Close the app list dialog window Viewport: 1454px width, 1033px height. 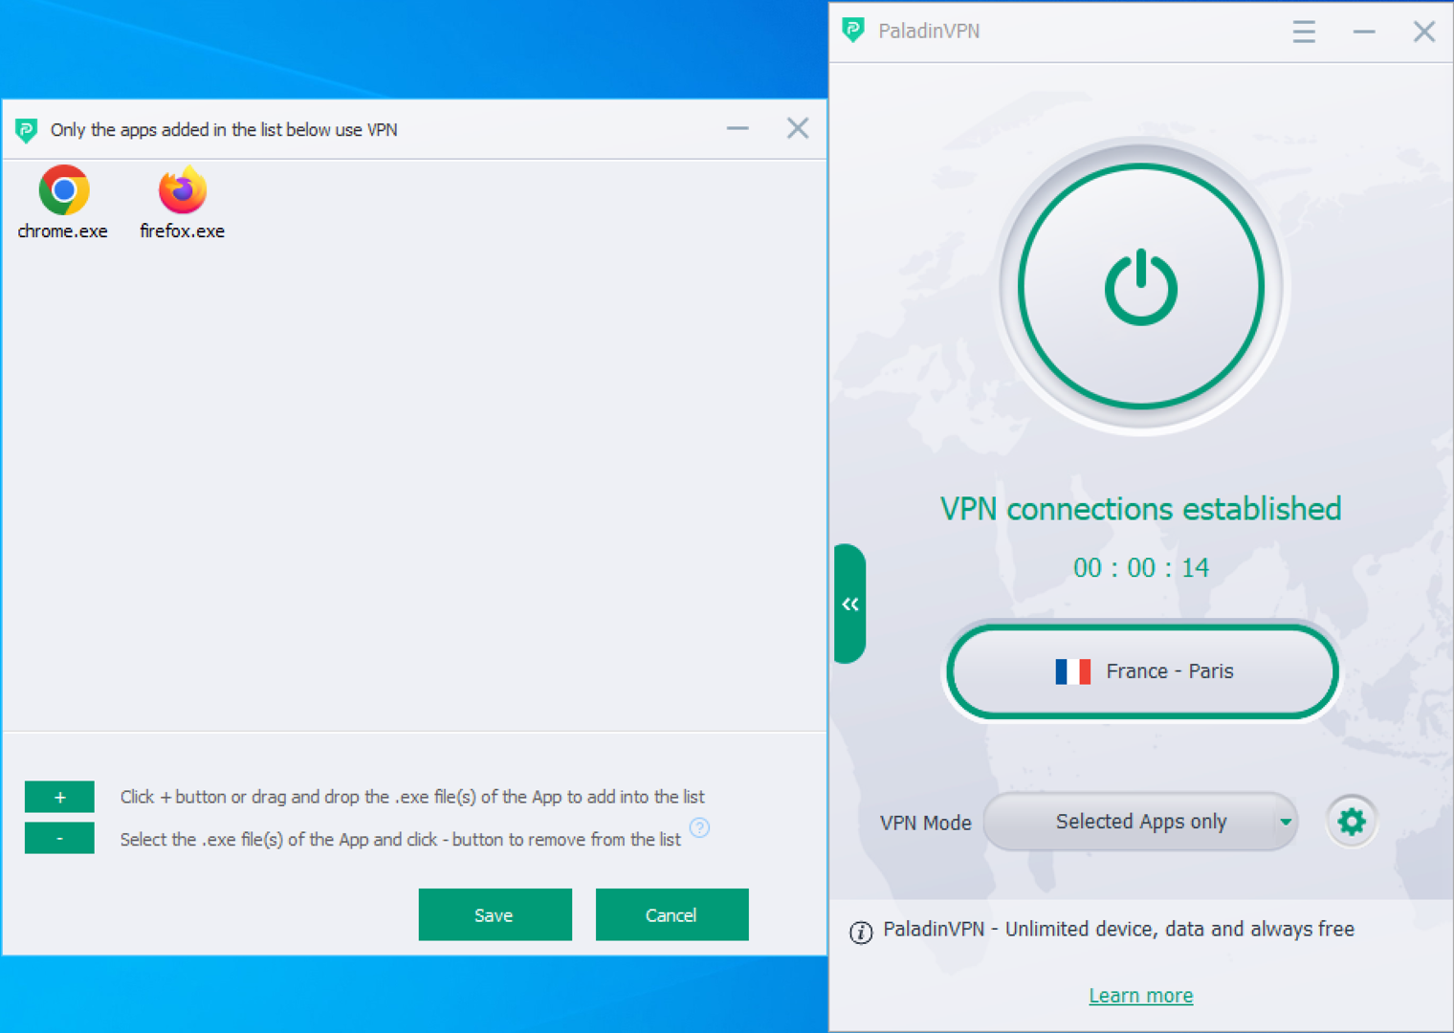(798, 128)
